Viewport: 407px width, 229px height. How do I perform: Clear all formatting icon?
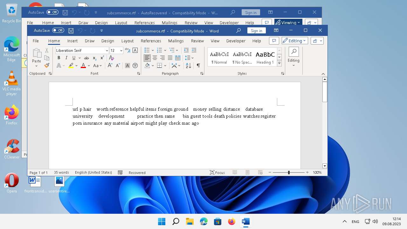(x=111, y=58)
